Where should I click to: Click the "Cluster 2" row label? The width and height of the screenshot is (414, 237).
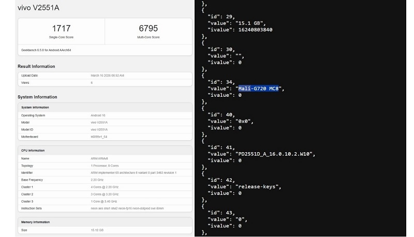(x=27, y=194)
